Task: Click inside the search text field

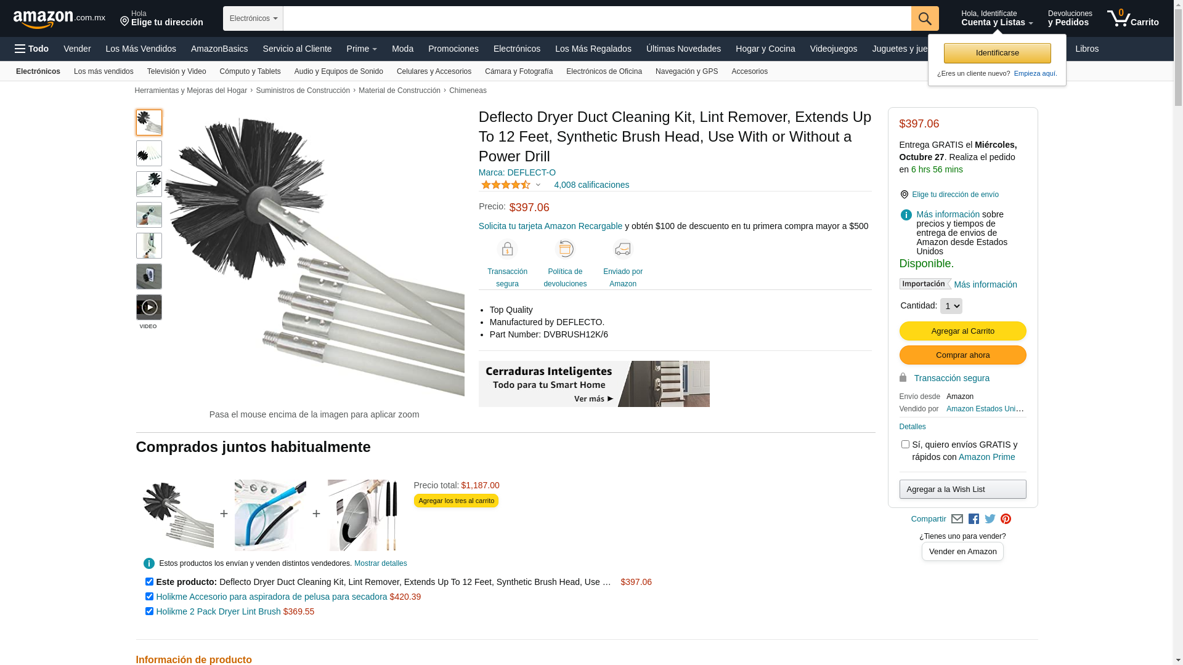Action: (597, 18)
